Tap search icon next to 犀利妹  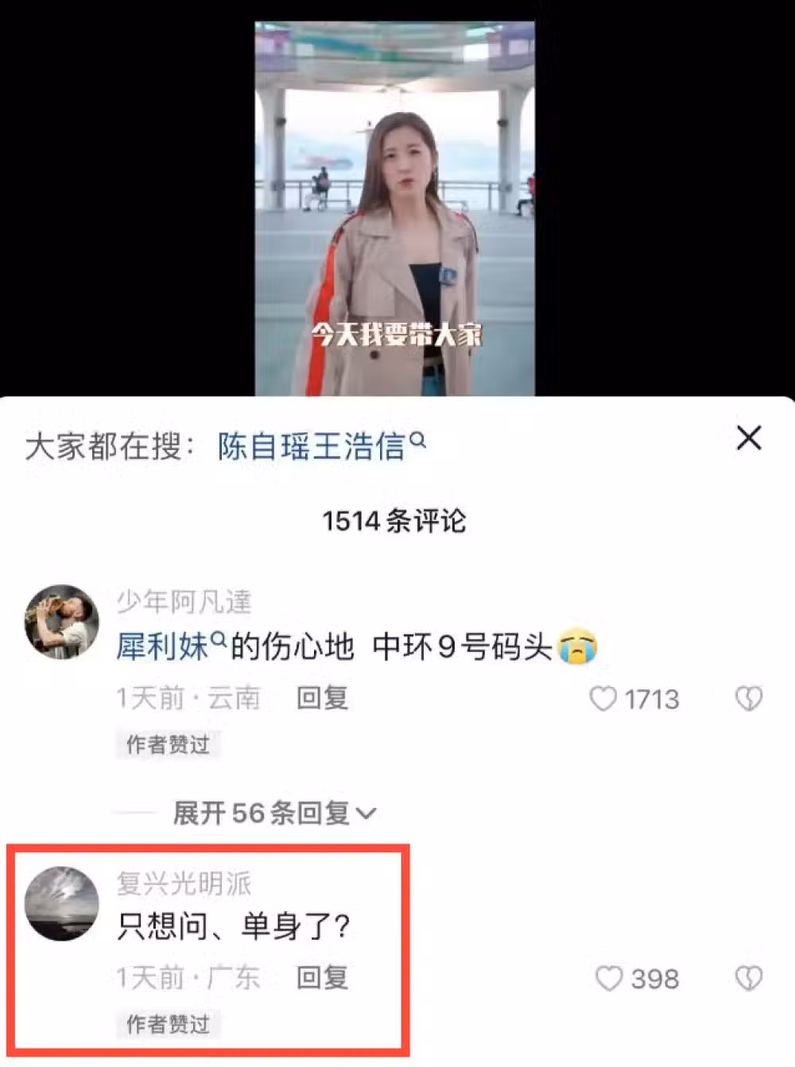tap(219, 638)
